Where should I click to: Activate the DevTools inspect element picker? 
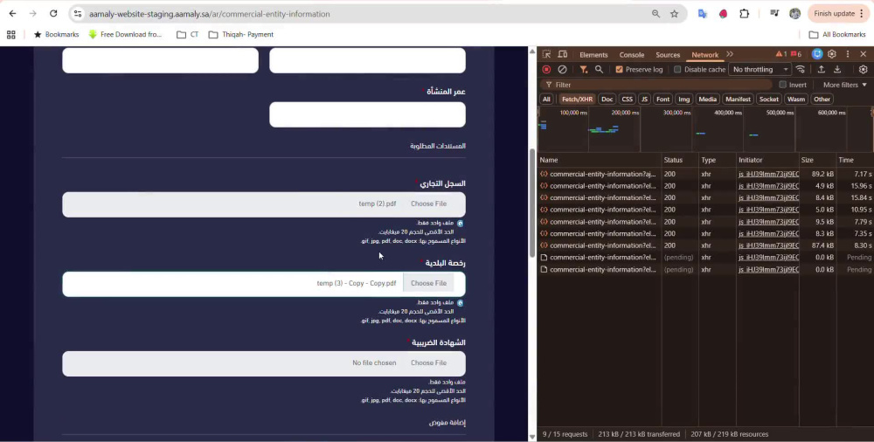click(x=546, y=54)
